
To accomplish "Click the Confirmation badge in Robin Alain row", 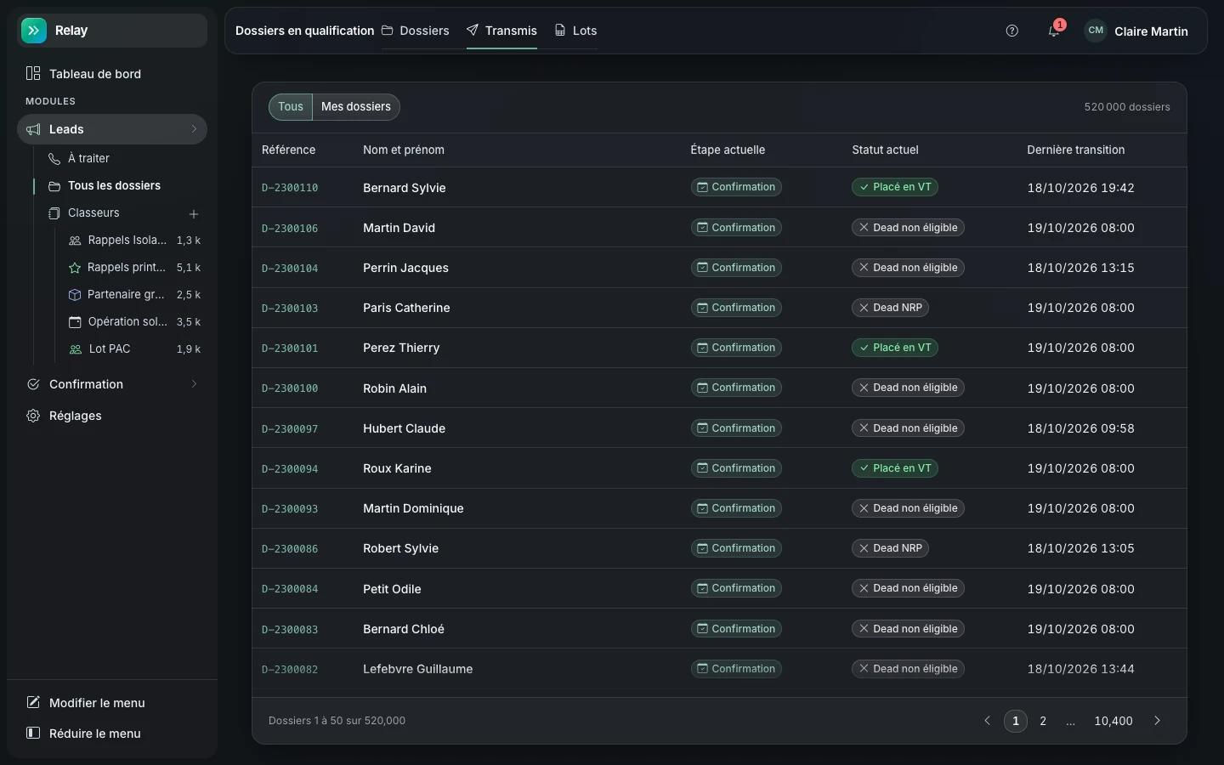I will point(736,388).
